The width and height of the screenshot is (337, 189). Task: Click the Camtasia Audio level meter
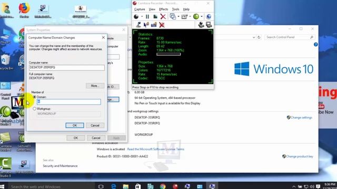[168, 54]
